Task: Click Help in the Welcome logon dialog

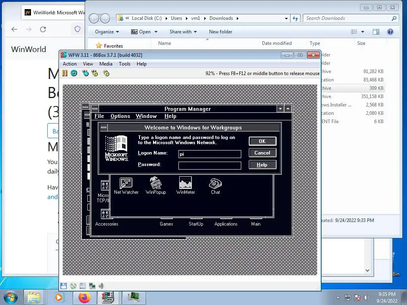Action: click(x=262, y=165)
